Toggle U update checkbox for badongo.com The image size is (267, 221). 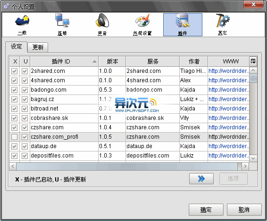click(x=25, y=90)
